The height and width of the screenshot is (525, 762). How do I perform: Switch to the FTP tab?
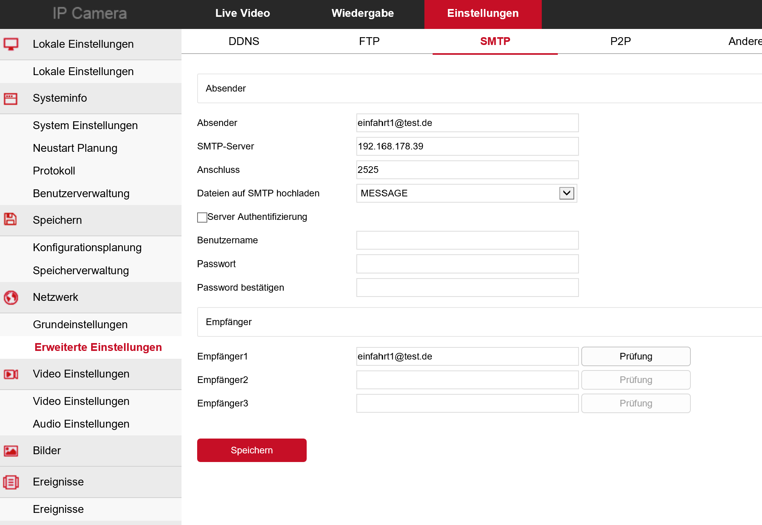[369, 41]
